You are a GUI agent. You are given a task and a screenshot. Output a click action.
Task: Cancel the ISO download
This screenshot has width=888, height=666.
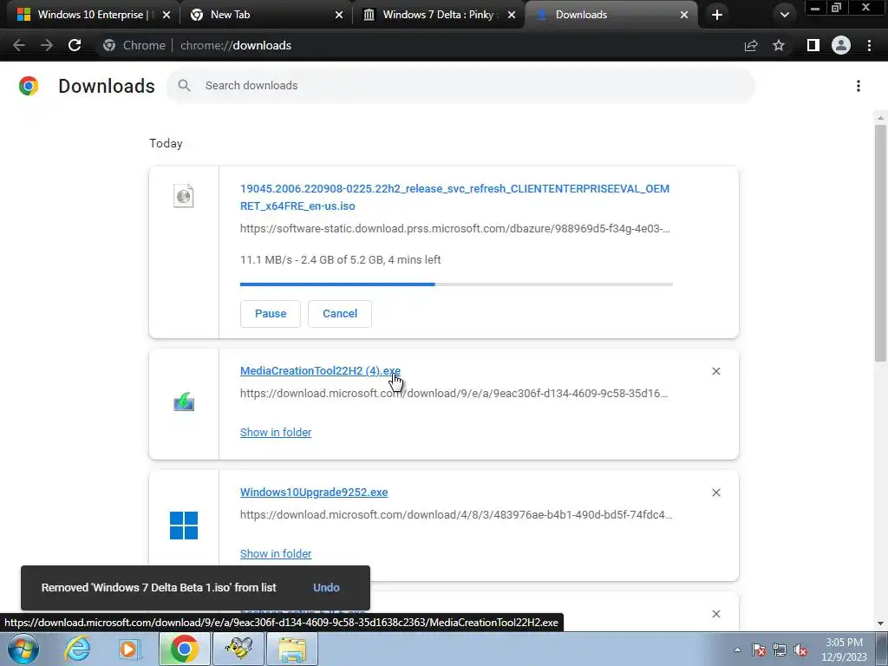(x=340, y=314)
